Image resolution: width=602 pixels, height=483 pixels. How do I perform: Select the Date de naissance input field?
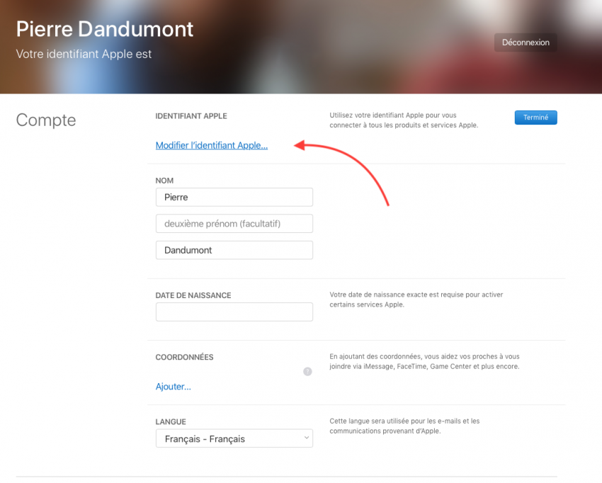point(234,312)
